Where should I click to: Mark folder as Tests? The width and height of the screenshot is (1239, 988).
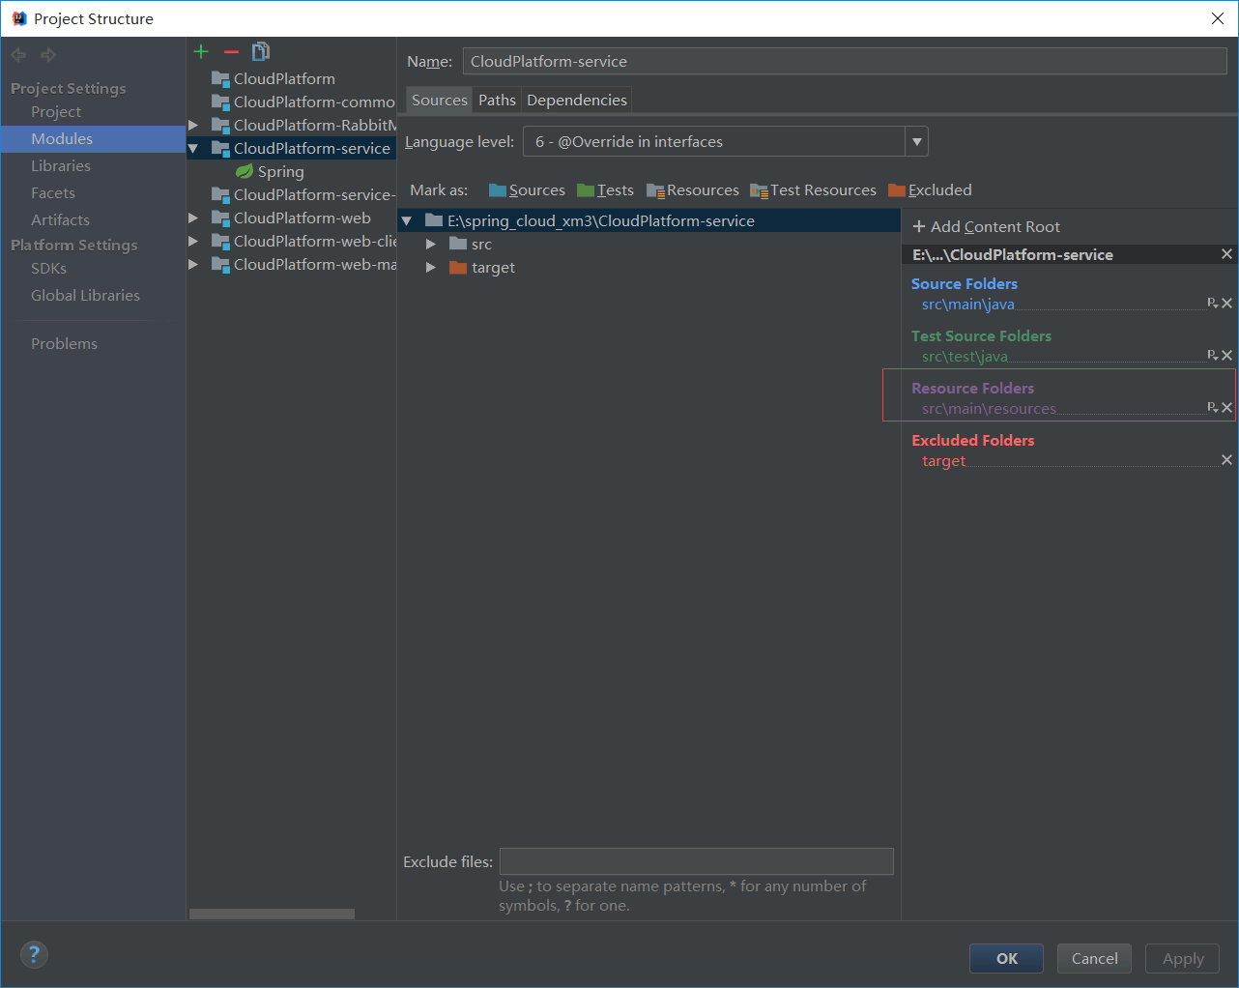(605, 190)
